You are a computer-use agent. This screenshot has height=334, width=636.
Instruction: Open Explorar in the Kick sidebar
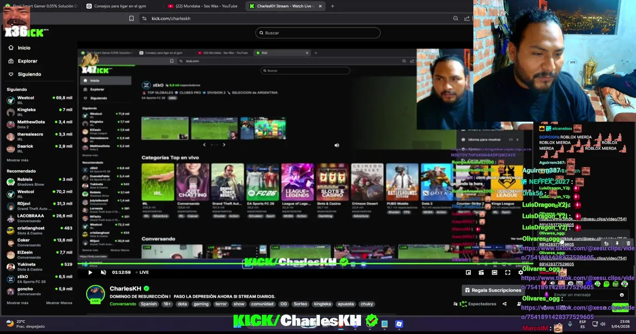(23, 61)
